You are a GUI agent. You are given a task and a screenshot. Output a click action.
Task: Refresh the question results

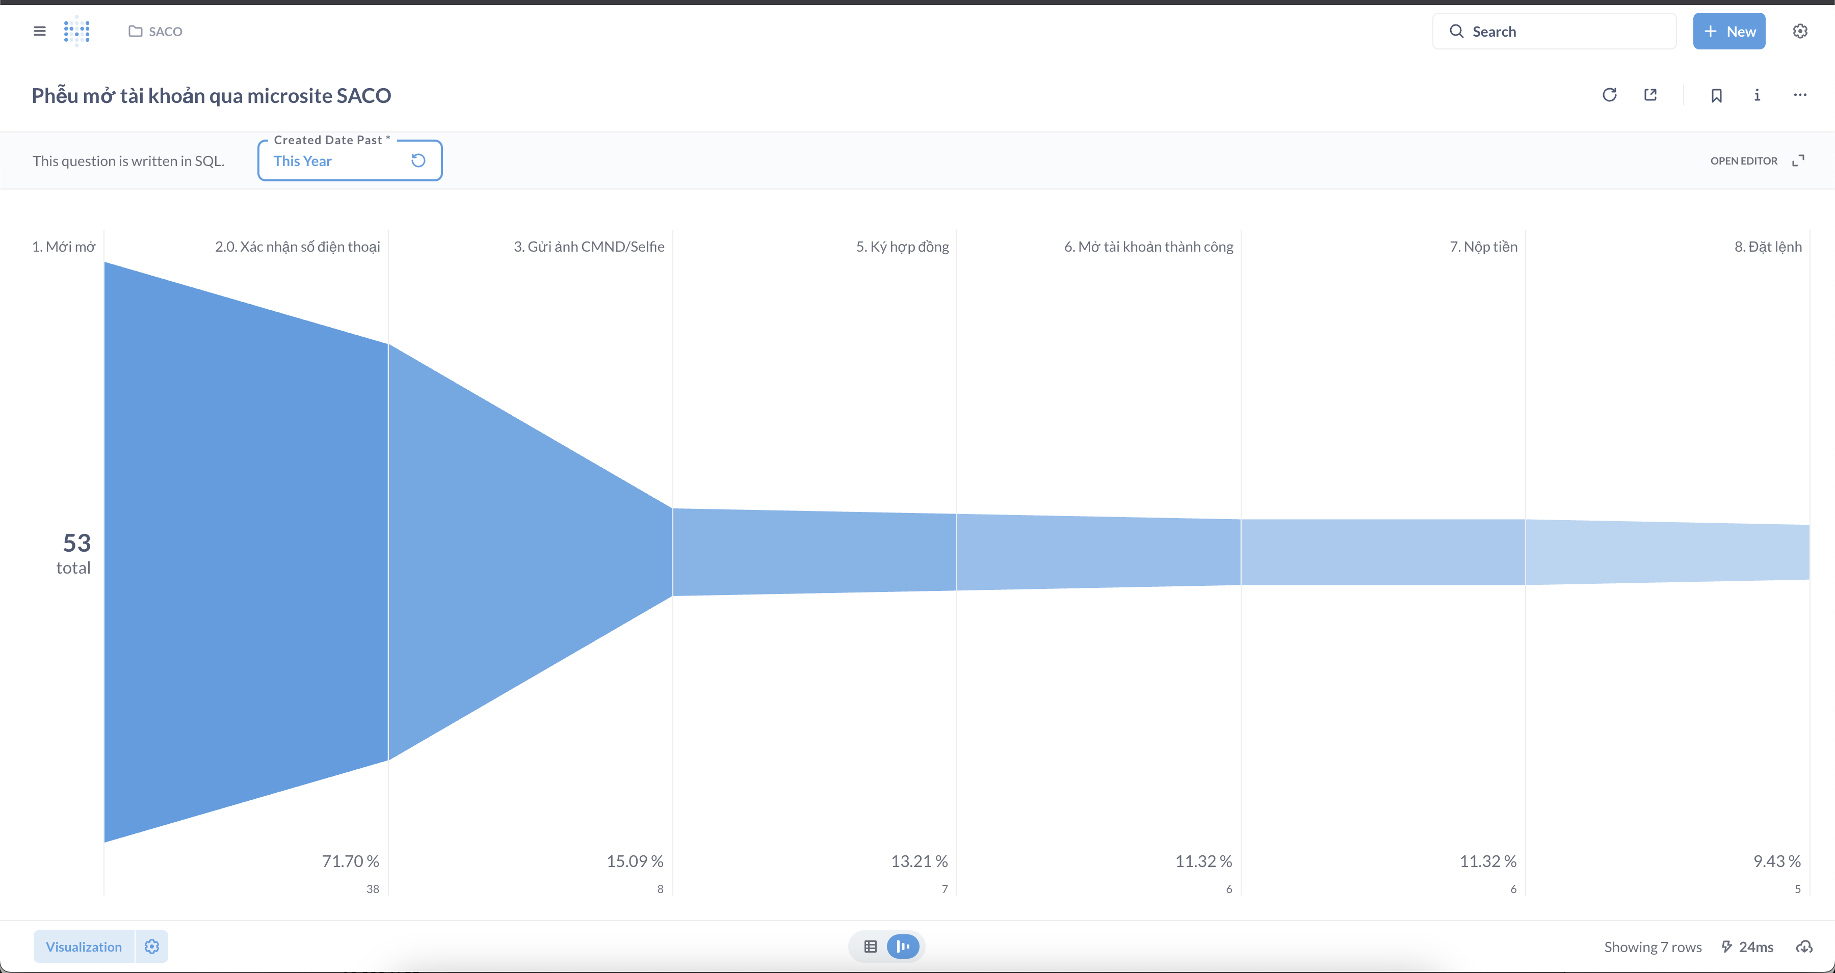1609,95
